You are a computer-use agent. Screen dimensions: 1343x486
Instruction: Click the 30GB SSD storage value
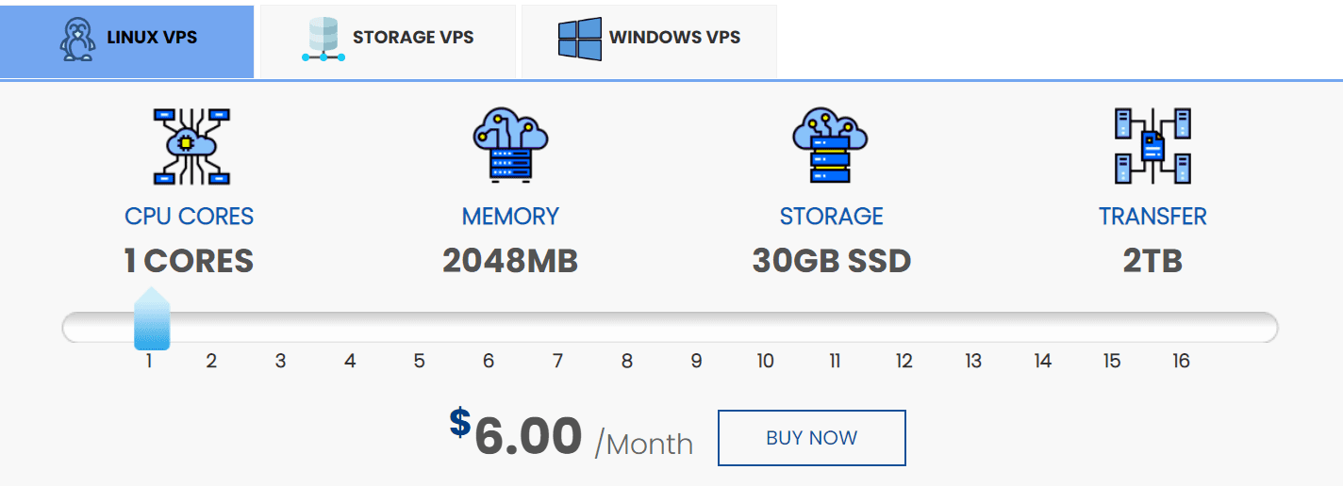point(831,261)
